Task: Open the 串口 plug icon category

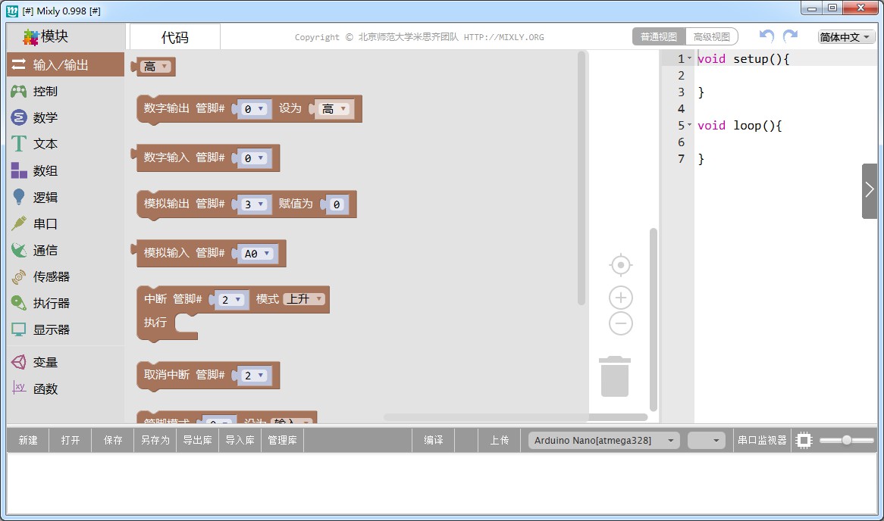Action: (19, 223)
